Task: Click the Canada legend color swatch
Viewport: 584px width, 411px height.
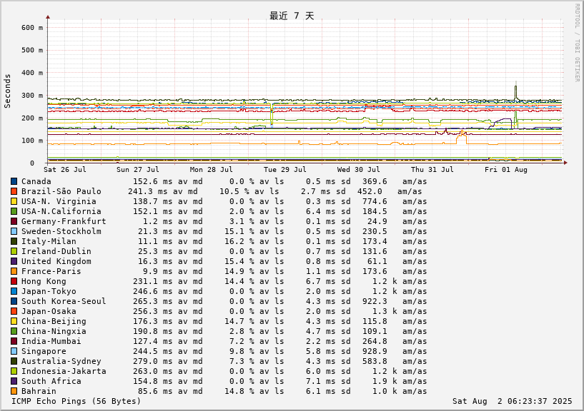Action: coord(14,181)
